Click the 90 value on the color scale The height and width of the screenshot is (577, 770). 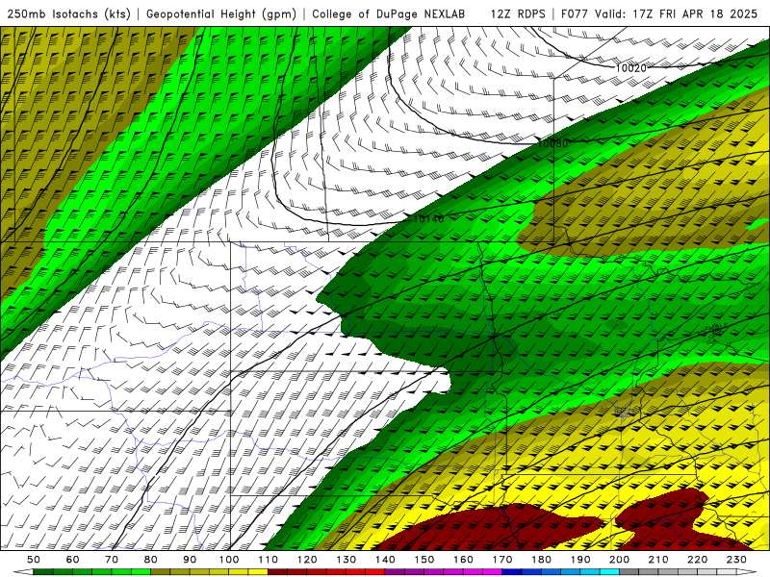[x=190, y=560]
